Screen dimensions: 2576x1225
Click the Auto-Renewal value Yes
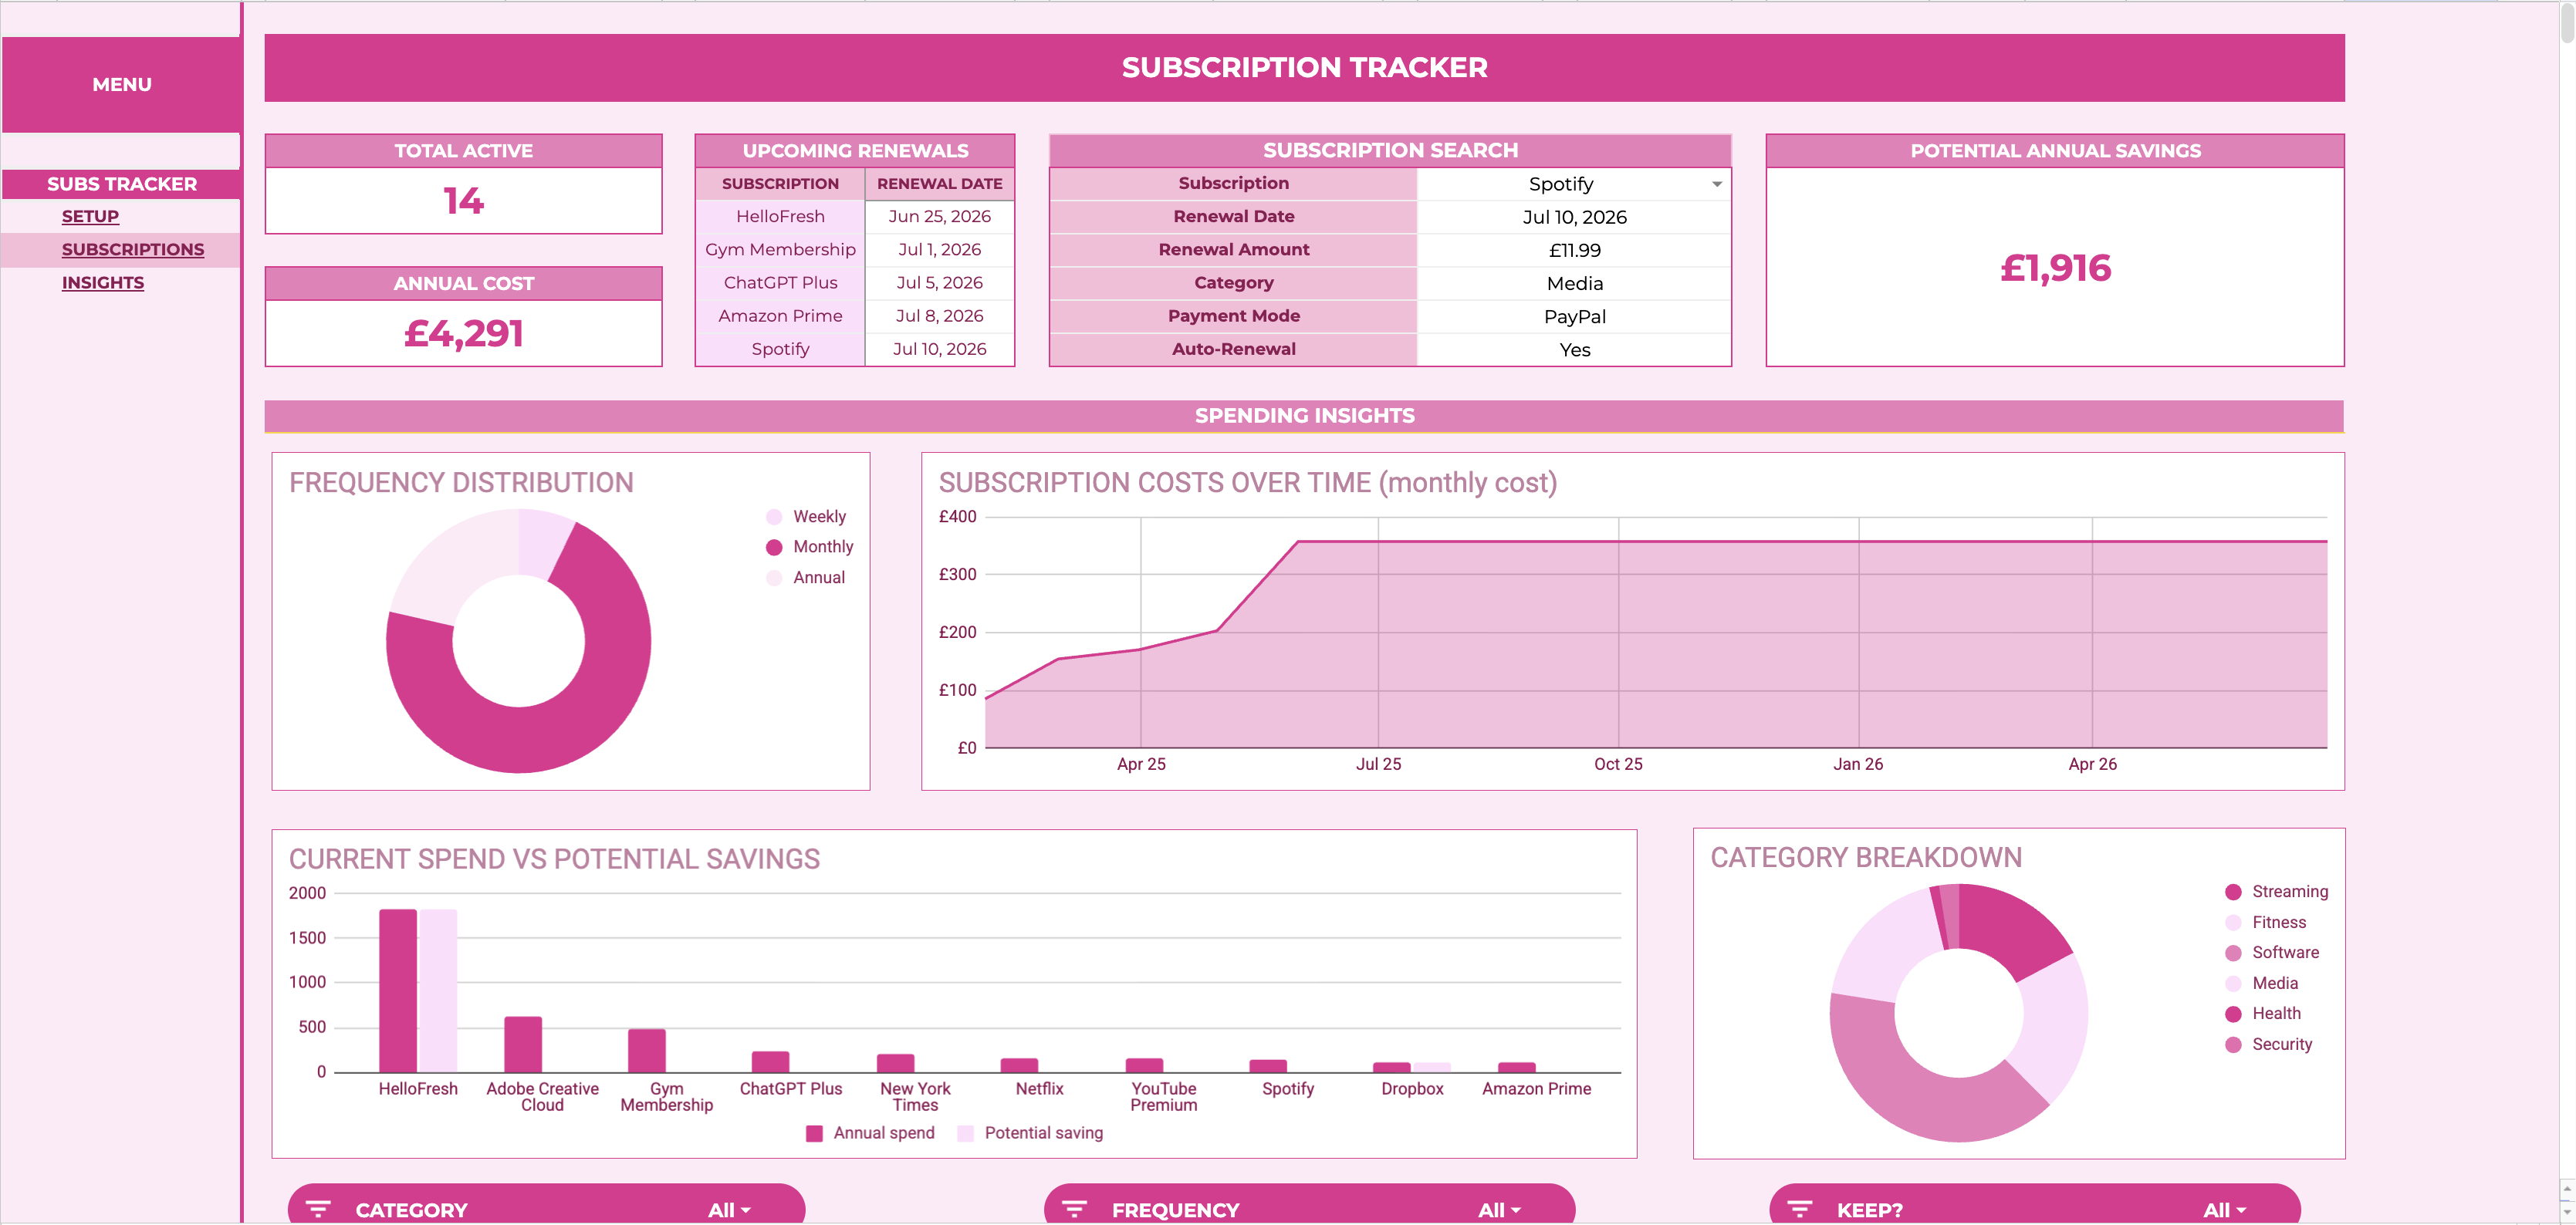tap(1574, 349)
